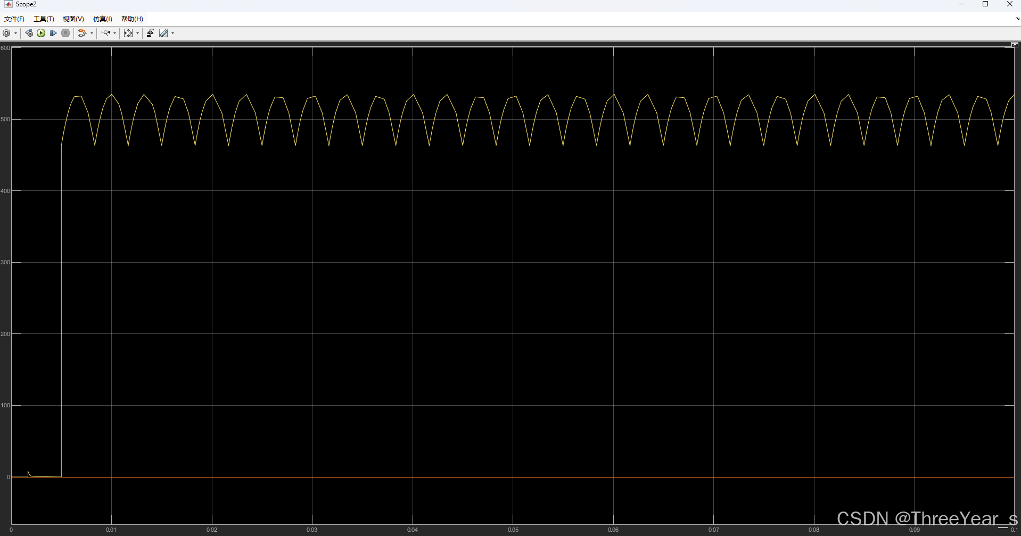Click the step forward button
1021x536 pixels.
(x=53, y=33)
